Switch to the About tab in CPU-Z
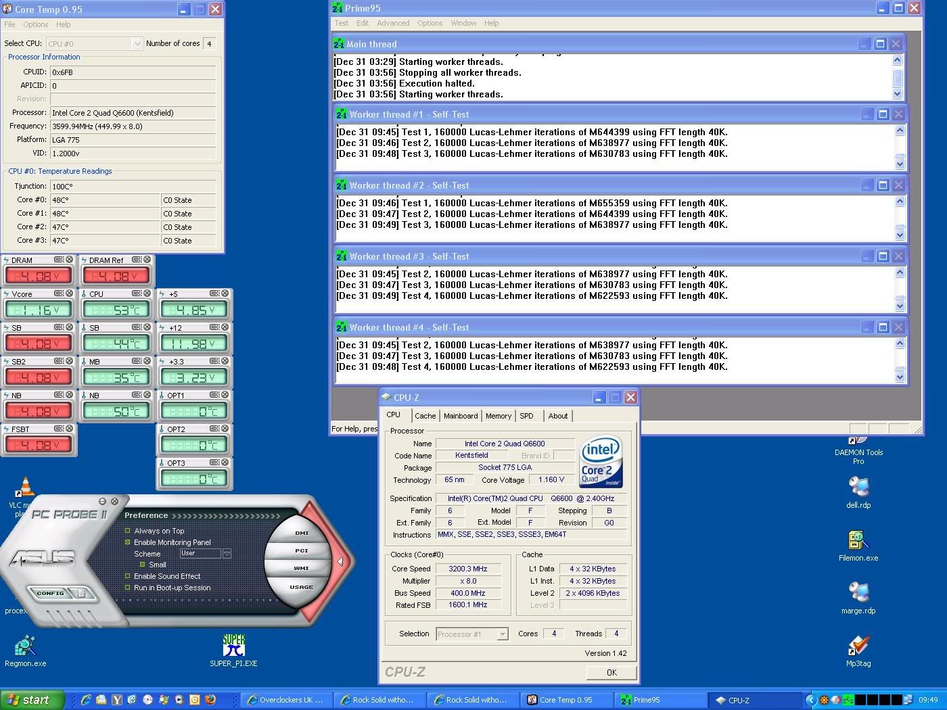Image resolution: width=947 pixels, height=710 pixels. tap(558, 416)
